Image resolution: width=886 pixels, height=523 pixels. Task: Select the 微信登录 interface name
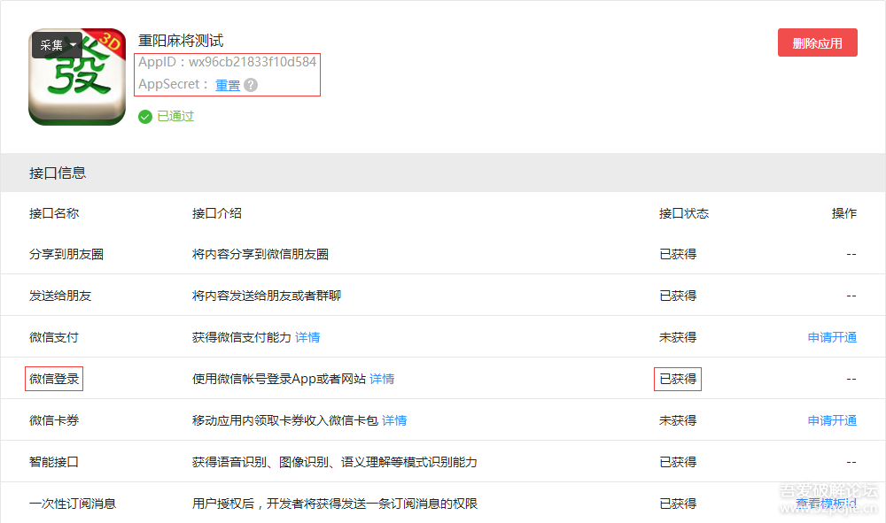click(x=54, y=379)
